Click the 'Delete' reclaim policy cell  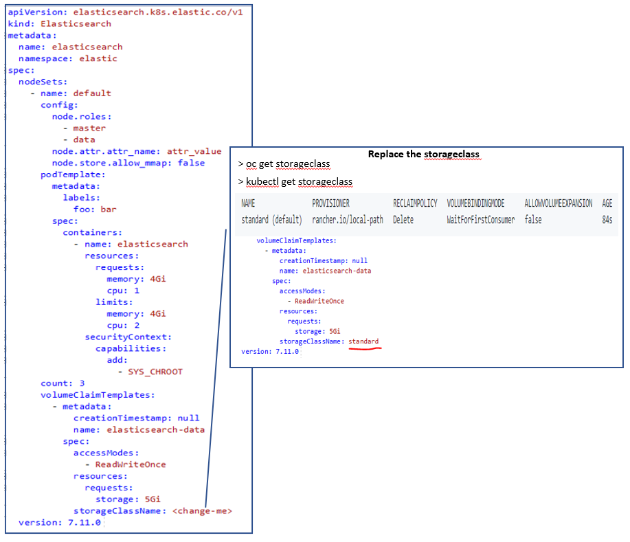pos(403,220)
